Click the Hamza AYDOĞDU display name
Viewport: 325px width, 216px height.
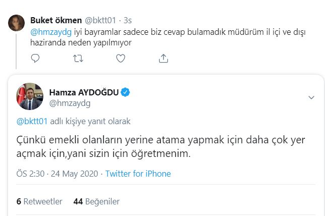click(x=84, y=92)
